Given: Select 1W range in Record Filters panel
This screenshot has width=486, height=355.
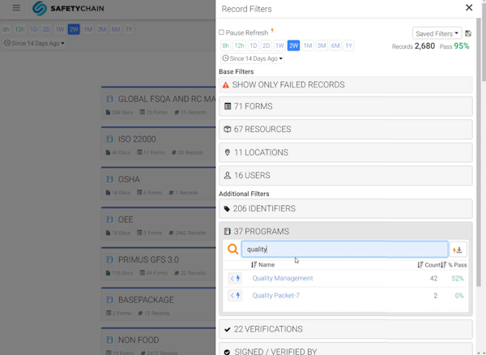Looking at the screenshot, I should [x=279, y=45].
